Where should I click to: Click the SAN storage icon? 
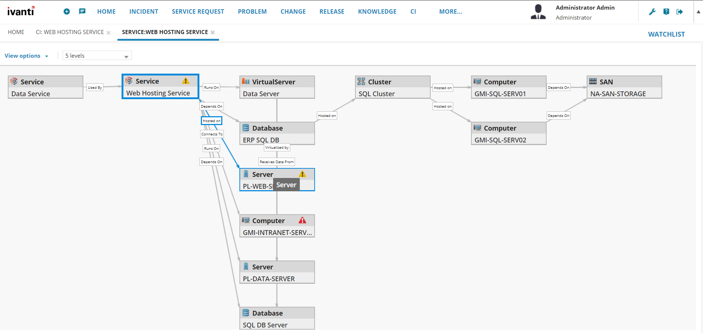pyautogui.click(x=593, y=82)
